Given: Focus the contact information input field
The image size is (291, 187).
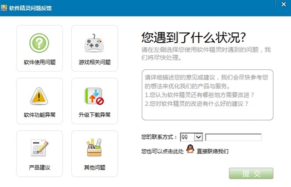Looking at the screenshot, I should click(233, 137).
